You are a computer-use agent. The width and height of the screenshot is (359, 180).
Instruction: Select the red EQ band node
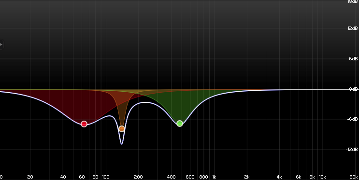(x=84, y=124)
